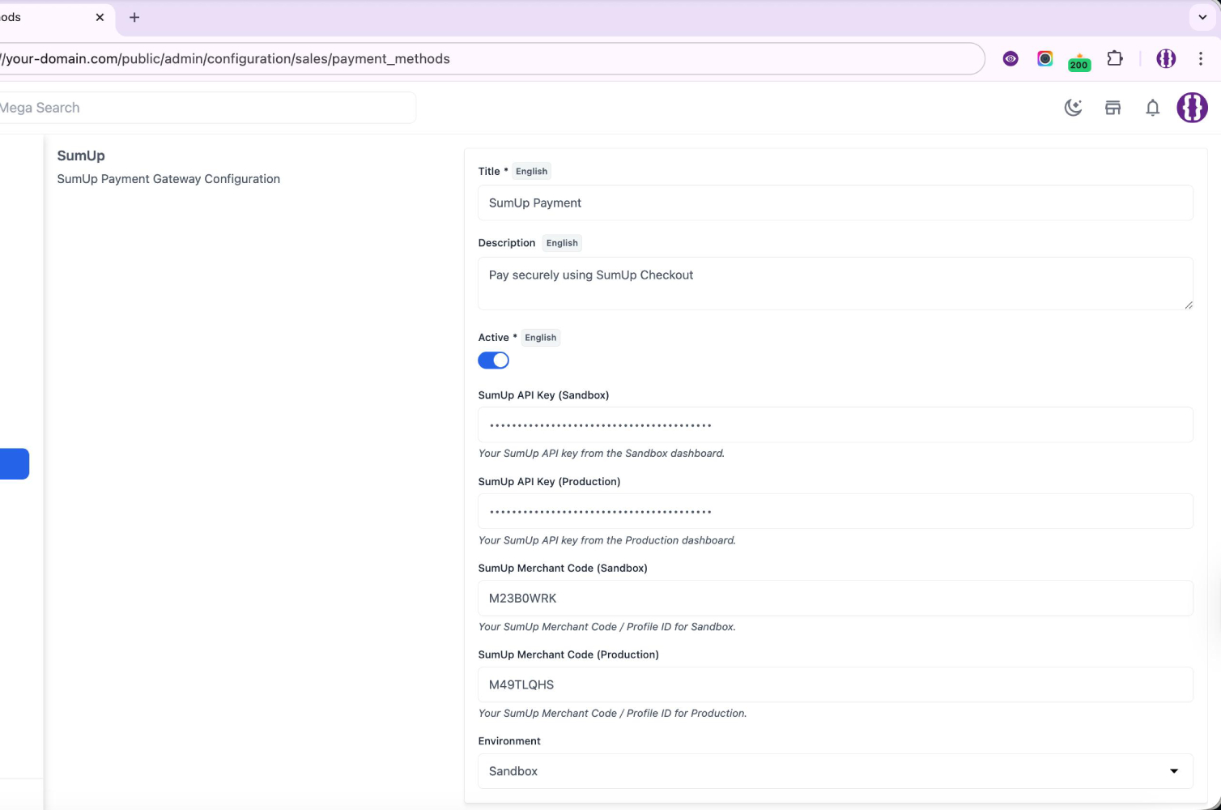Select the SumUp section heading
The image size is (1221, 810).
point(81,156)
